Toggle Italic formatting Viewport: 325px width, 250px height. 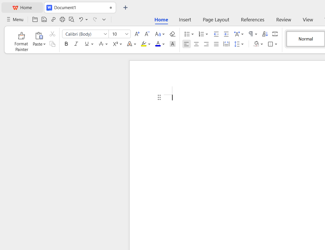76,44
